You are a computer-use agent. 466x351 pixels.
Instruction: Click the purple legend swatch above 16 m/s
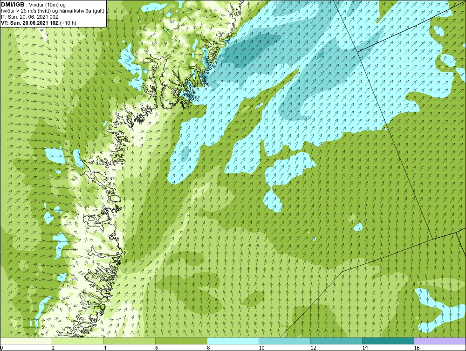click(440, 341)
